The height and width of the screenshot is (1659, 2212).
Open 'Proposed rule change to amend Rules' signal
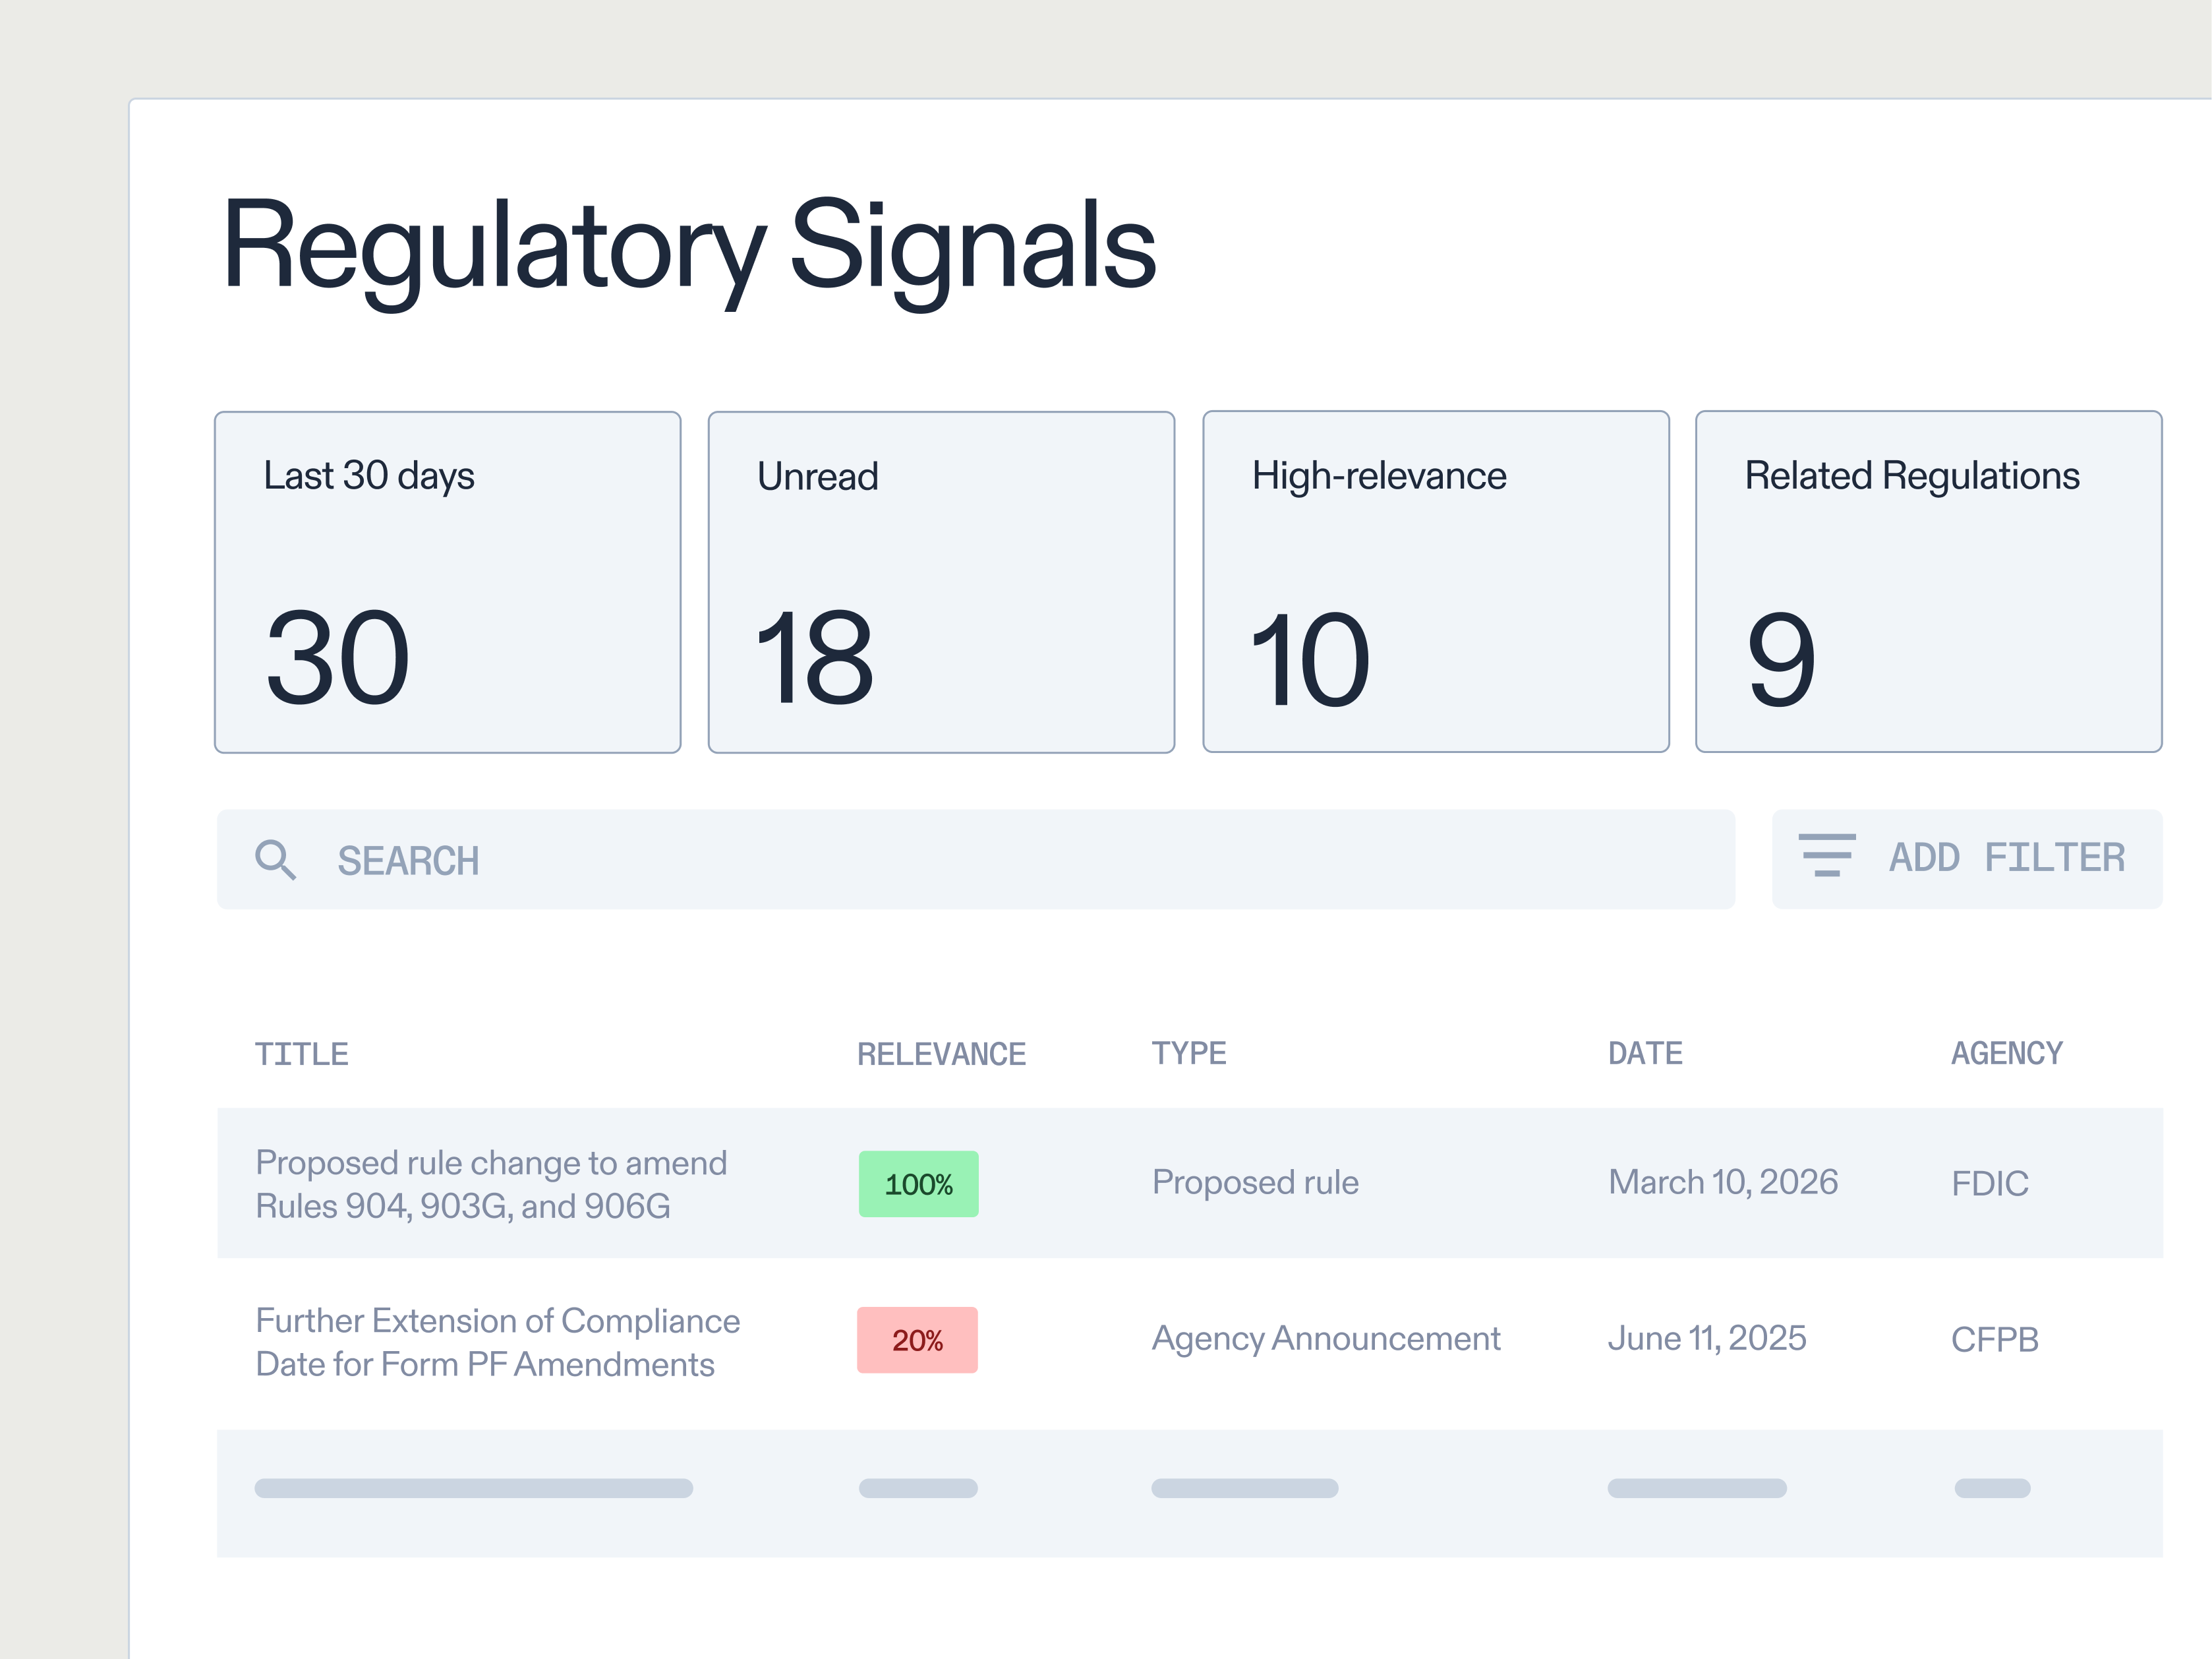(x=491, y=1184)
